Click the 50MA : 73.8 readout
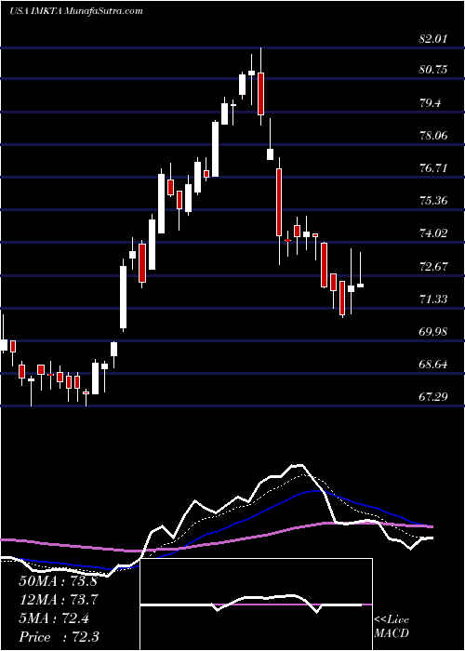Viewport: 465px width, 651px height. click(x=58, y=581)
